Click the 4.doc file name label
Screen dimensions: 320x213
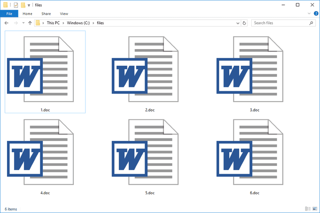[x=45, y=193]
